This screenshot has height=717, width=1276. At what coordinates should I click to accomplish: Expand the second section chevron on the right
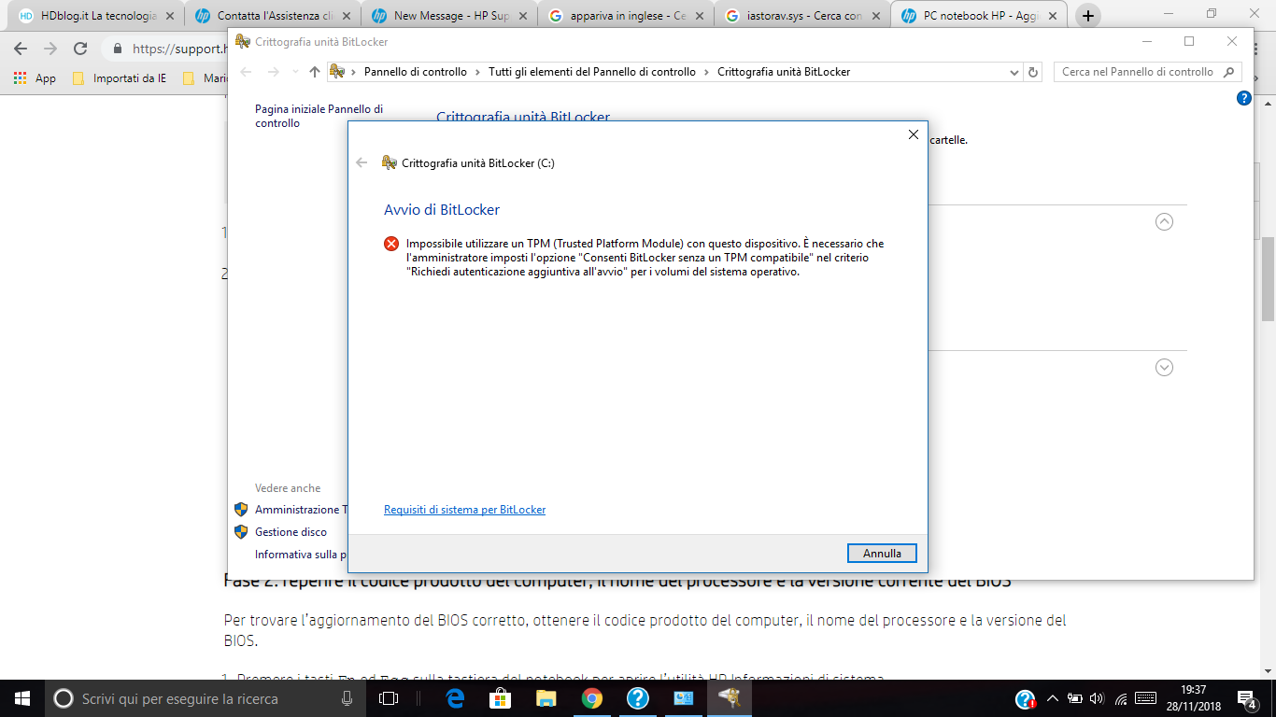tap(1163, 367)
